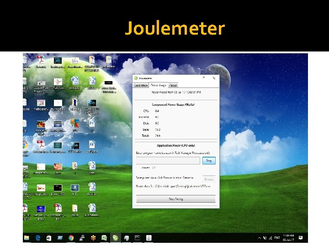Screen dimensions: 329x246
Task: Focus the program name input field
Action: (168, 161)
